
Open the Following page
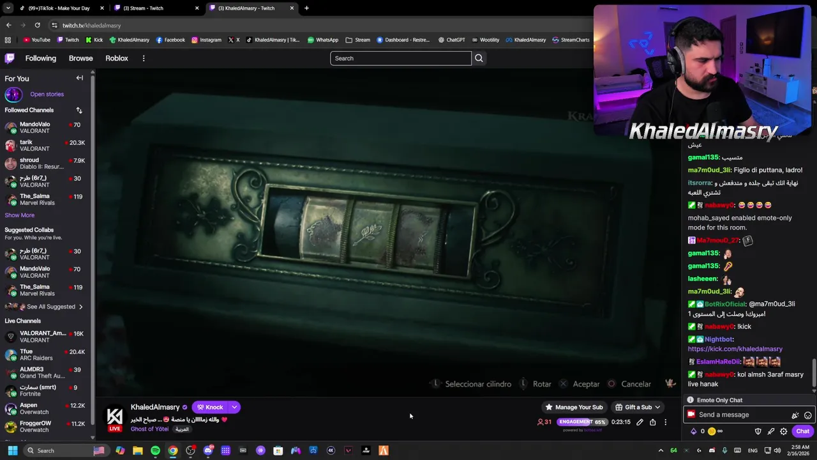pyautogui.click(x=41, y=58)
